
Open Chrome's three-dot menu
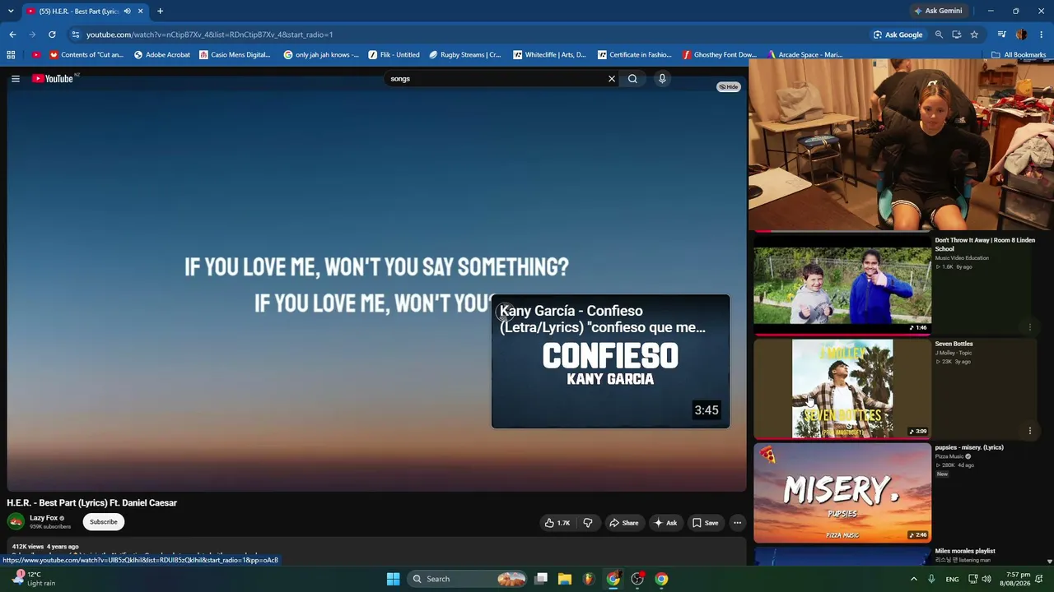(1042, 35)
